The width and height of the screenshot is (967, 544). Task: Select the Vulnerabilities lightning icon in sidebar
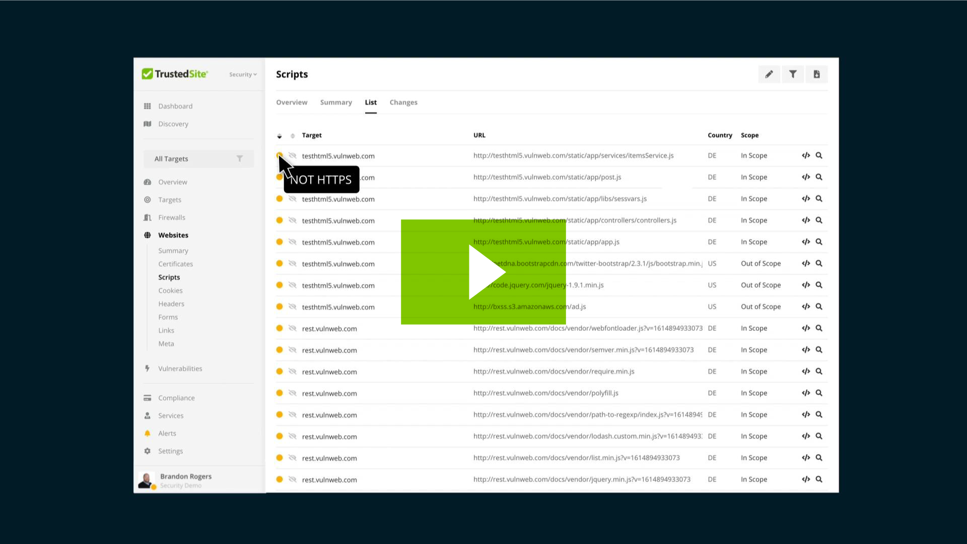coord(147,368)
